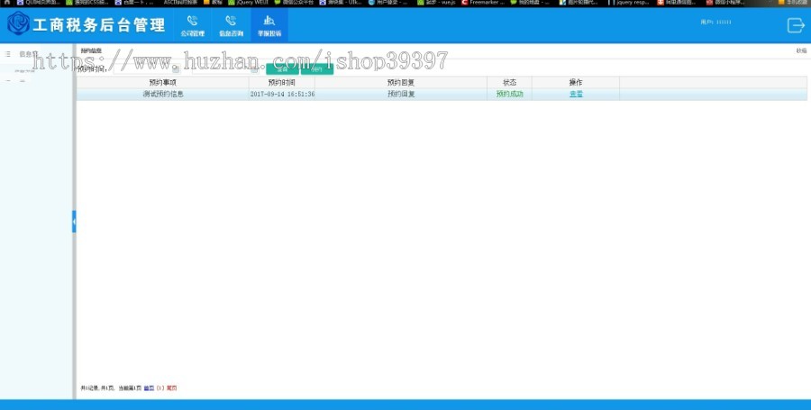Image resolution: width=811 pixels, height=410 pixels.
Task: Click the 预约成功 status cell
Action: (509, 94)
